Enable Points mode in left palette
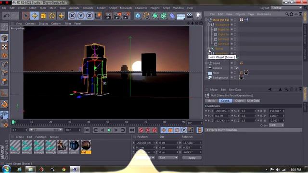 tap(4, 64)
